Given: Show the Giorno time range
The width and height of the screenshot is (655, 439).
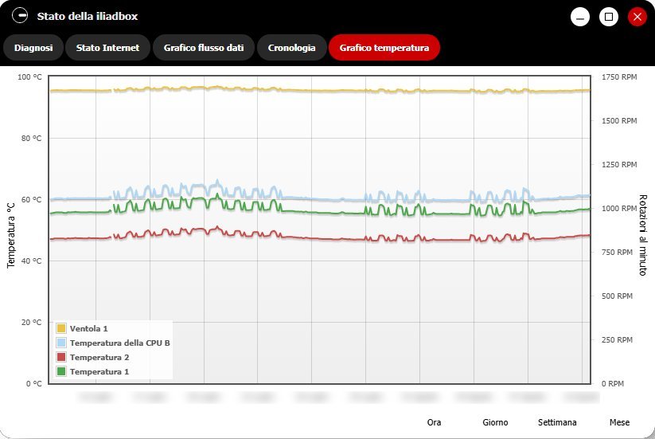Looking at the screenshot, I should (x=495, y=422).
